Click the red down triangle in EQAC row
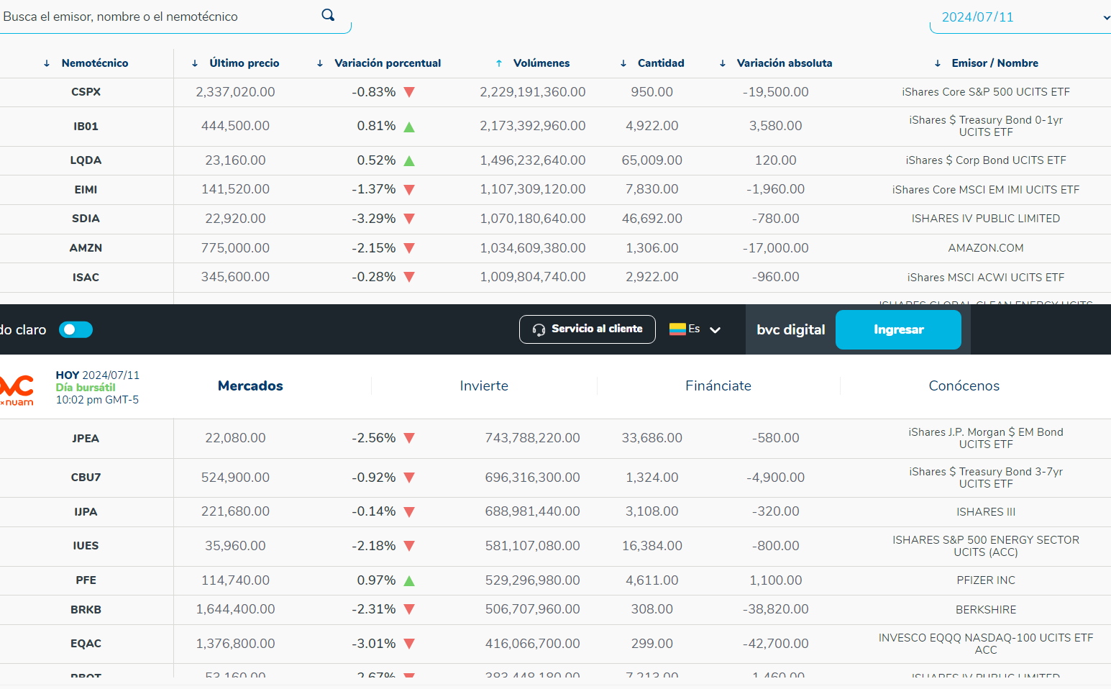 pos(409,644)
